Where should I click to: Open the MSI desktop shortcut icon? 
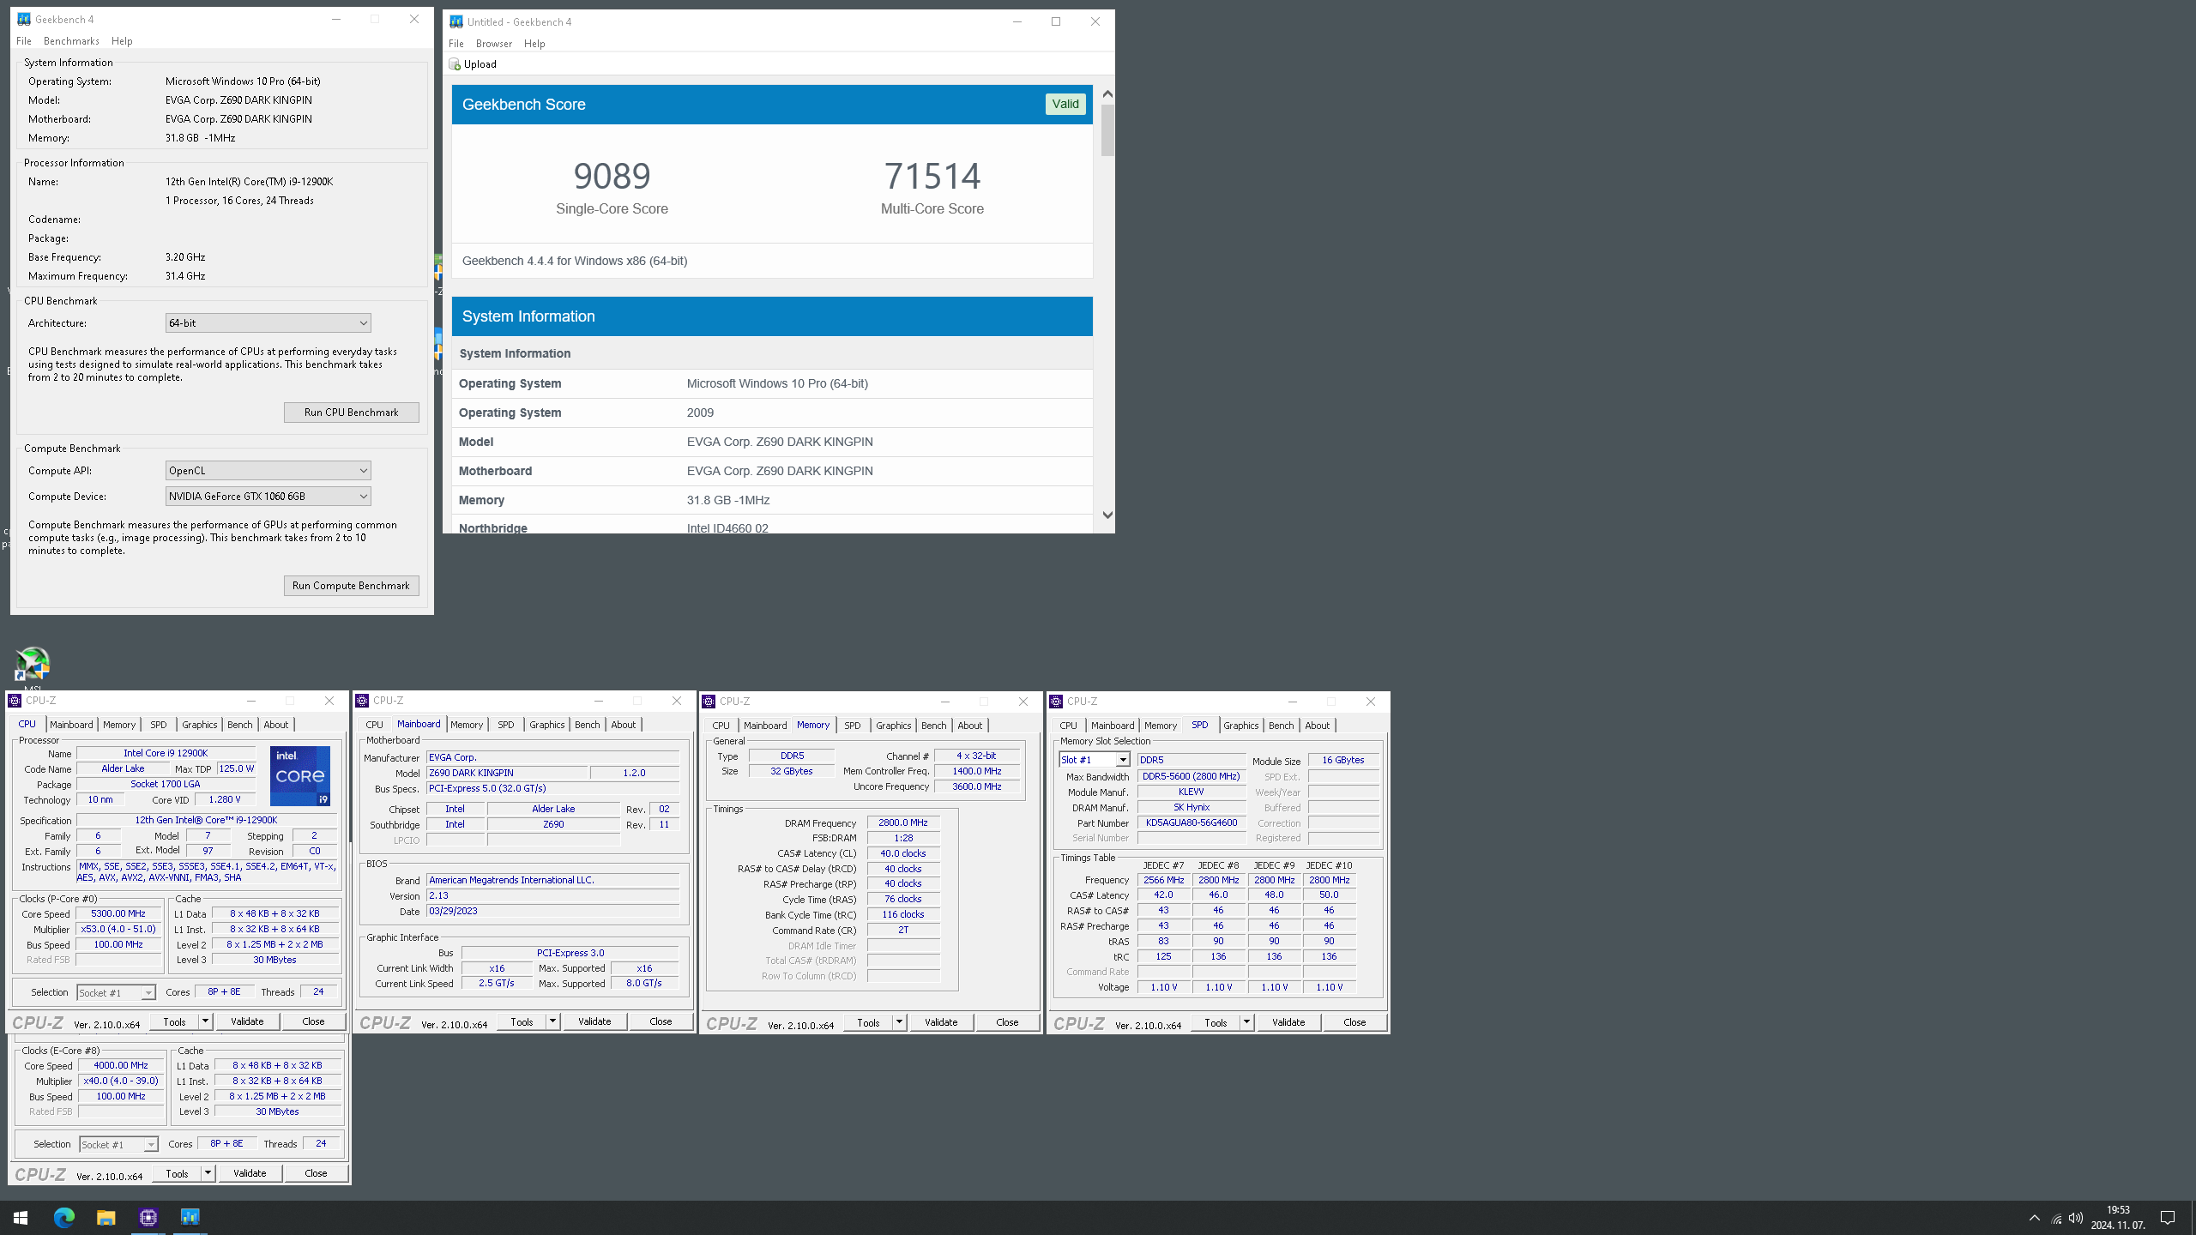pyautogui.click(x=32, y=665)
